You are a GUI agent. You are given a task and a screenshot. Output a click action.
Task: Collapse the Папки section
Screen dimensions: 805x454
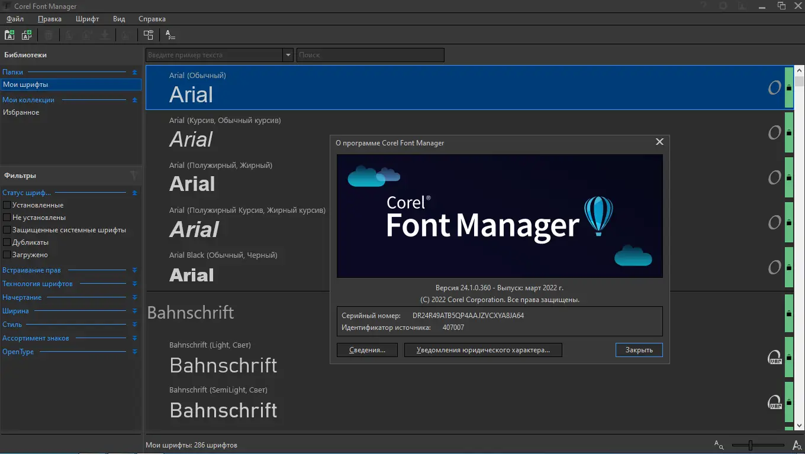134,72
